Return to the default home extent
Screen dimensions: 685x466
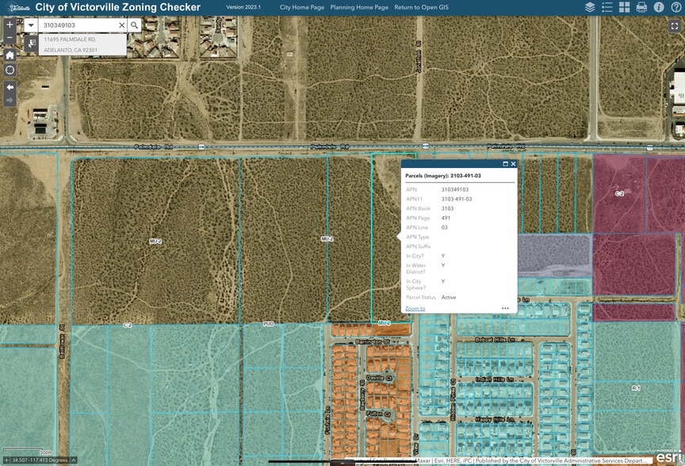(10, 55)
